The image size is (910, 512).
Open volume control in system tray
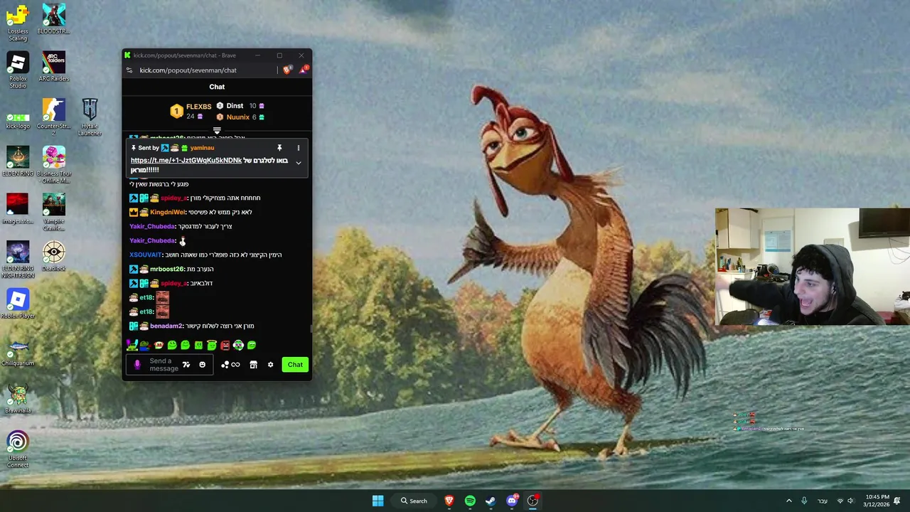click(850, 501)
